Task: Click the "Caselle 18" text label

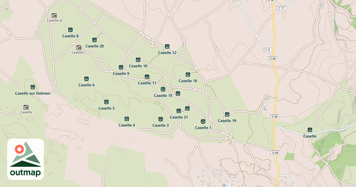Action: tap(188, 81)
